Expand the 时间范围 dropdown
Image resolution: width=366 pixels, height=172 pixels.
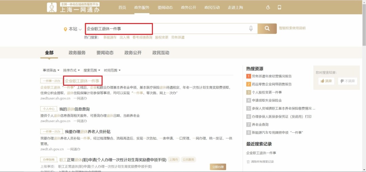[112, 70]
